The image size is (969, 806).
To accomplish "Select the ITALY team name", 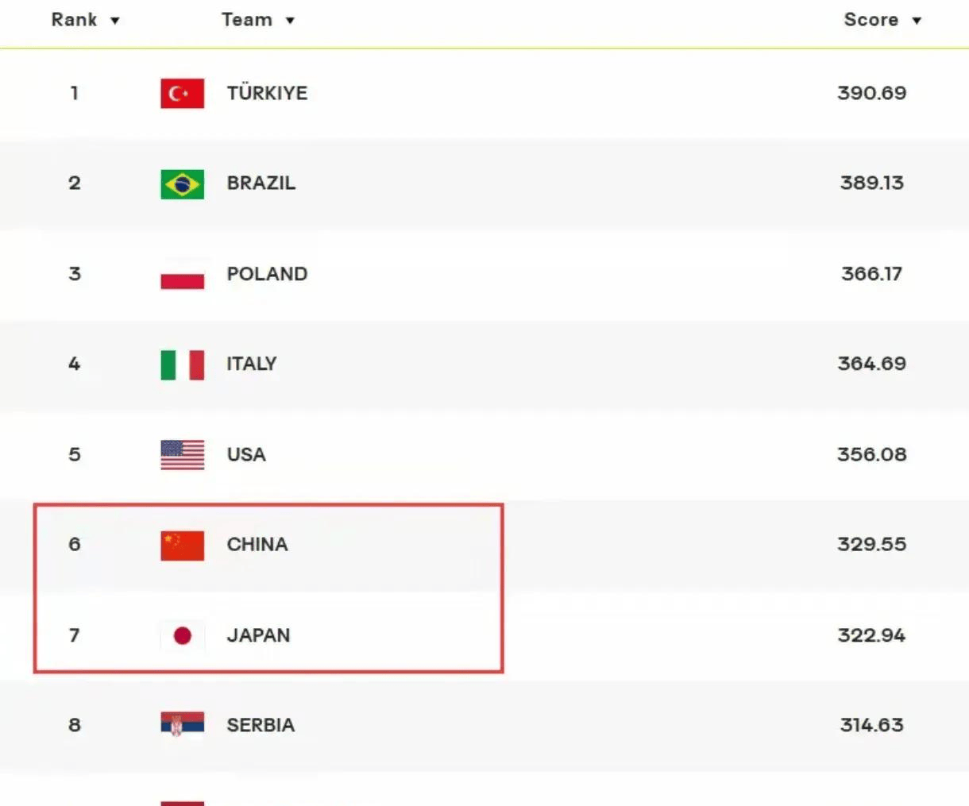I will (x=252, y=364).
